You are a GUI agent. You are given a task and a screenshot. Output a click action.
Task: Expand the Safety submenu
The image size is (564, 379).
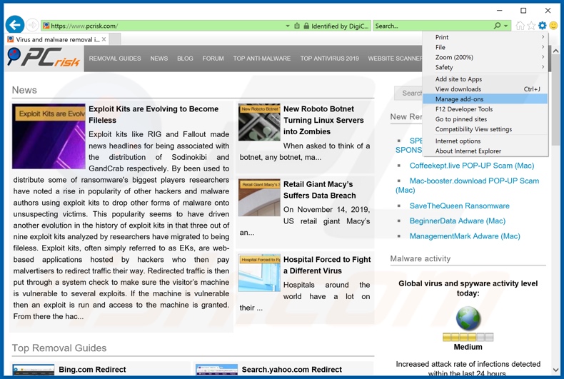[485, 67]
